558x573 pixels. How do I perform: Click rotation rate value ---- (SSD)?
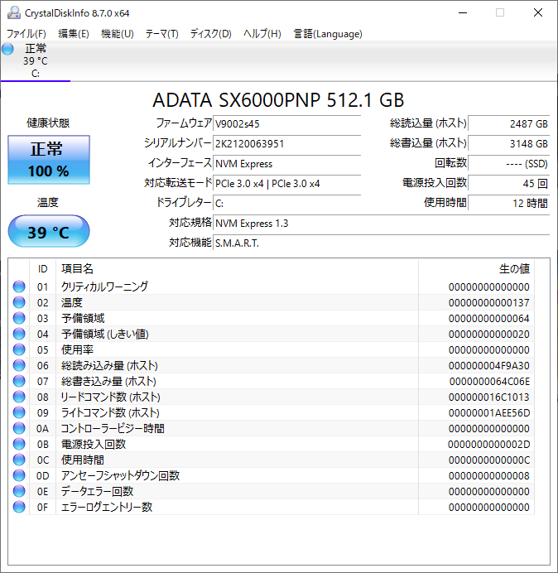pos(509,163)
